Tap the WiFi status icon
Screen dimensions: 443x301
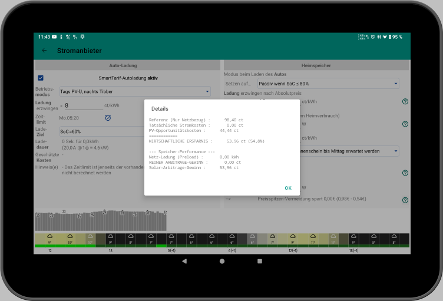point(385,37)
